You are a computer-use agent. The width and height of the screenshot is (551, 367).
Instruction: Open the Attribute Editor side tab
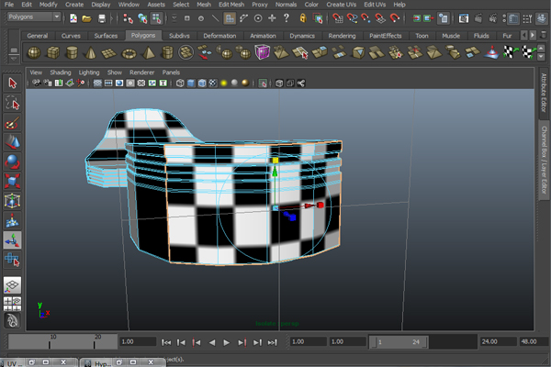(544, 93)
